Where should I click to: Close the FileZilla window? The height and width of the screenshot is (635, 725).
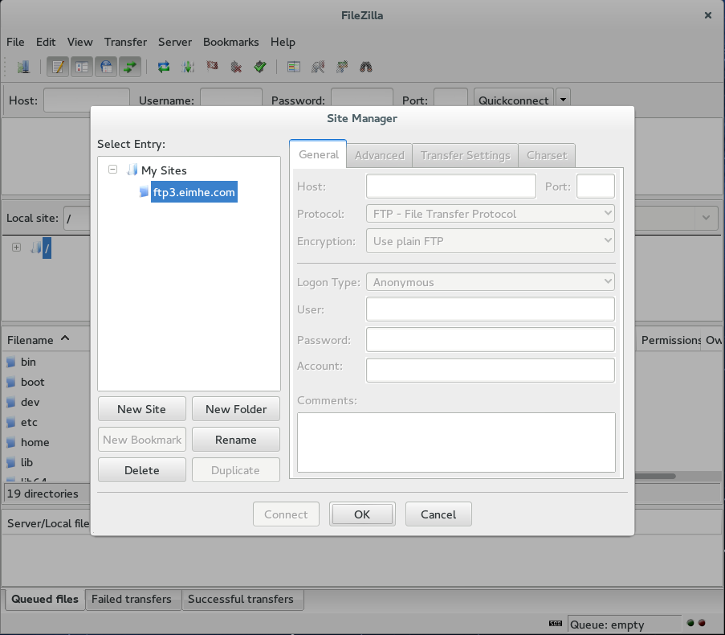coord(708,15)
